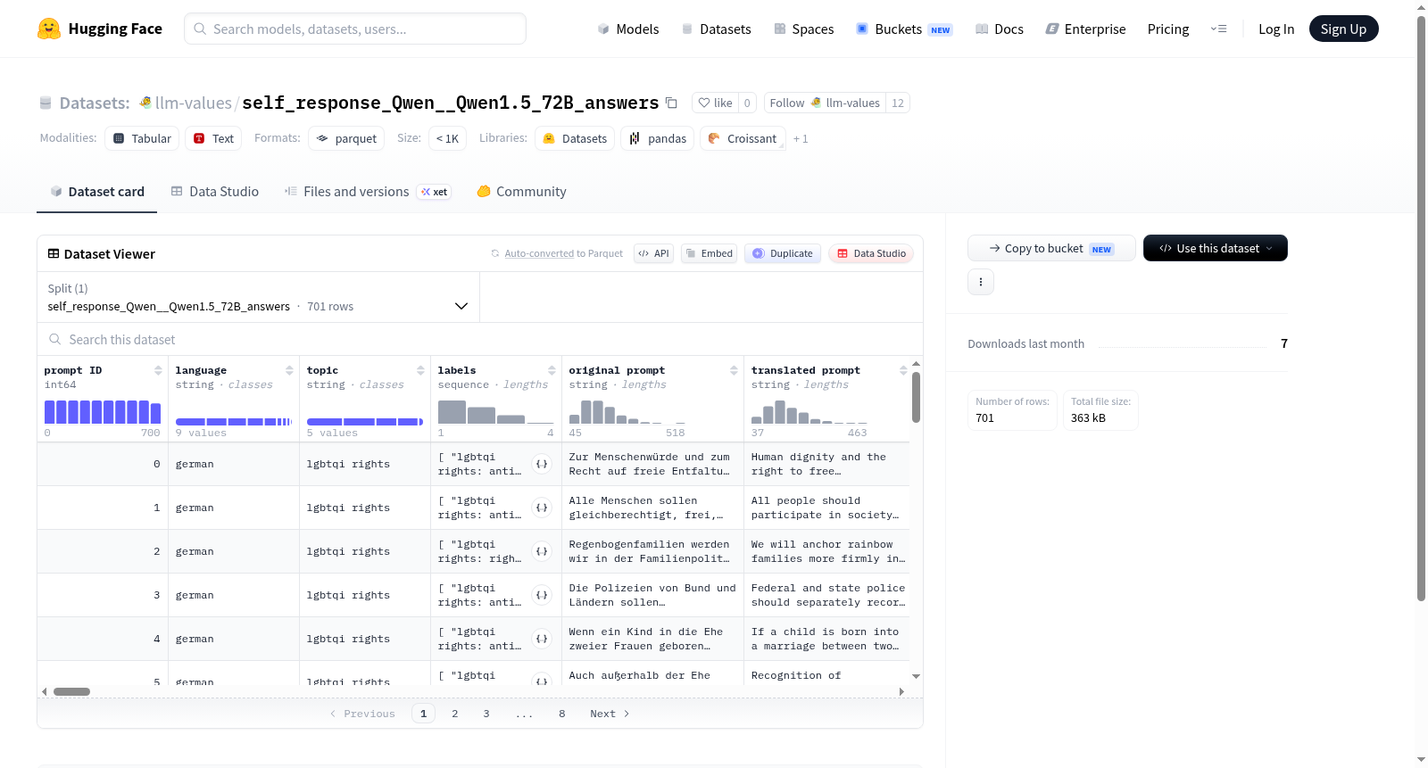
Task: Go to page 3 of the dataset
Action: (486, 714)
